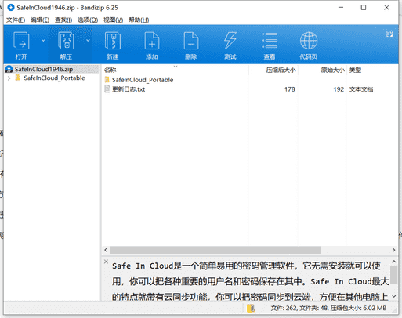
Task: Click the Code page (代码页) globe icon
Action: coord(309,41)
